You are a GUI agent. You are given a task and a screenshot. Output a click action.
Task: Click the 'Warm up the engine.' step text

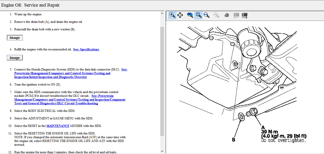(28, 14)
